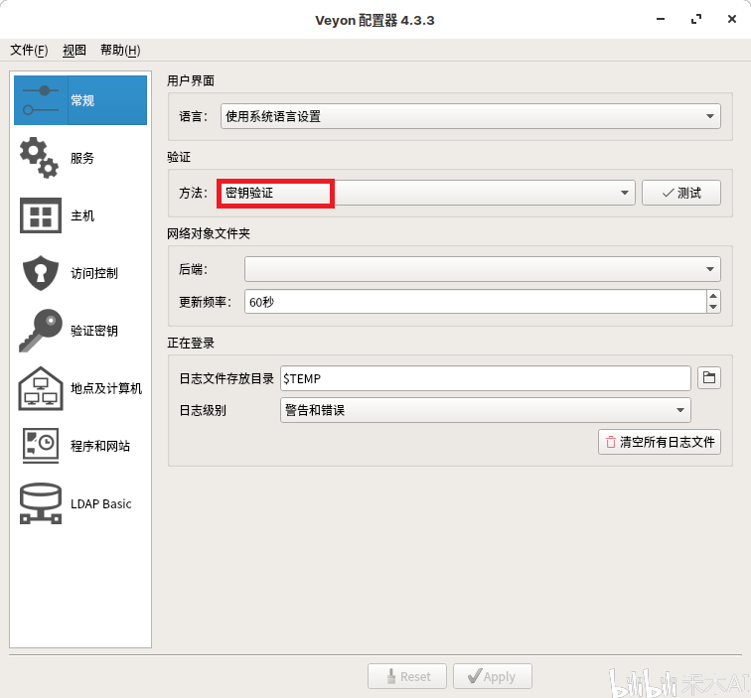This screenshot has width=751, height=698.
Task: Expand the 方法 authentication method dropdown
Action: point(426,193)
